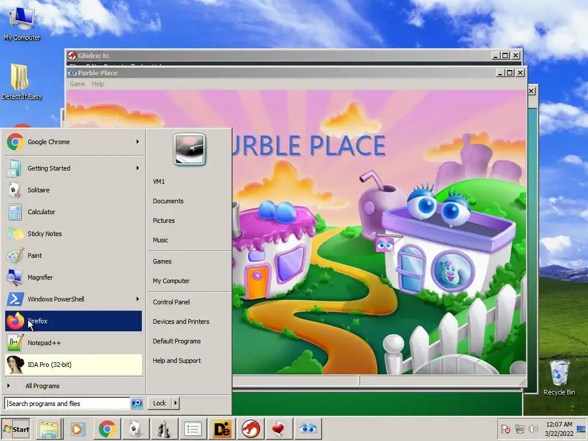Image resolution: width=588 pixels, height=441 pixels.
Task: Launch IDA Pro (32-bit) from the Start menu
Action: pos(73,365)
